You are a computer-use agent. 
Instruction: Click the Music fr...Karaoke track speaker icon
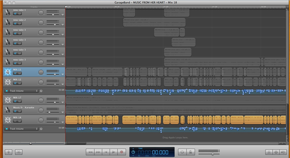(x=8, y=110)
